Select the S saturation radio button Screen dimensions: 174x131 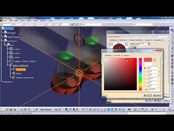click(x=145, y=72)
